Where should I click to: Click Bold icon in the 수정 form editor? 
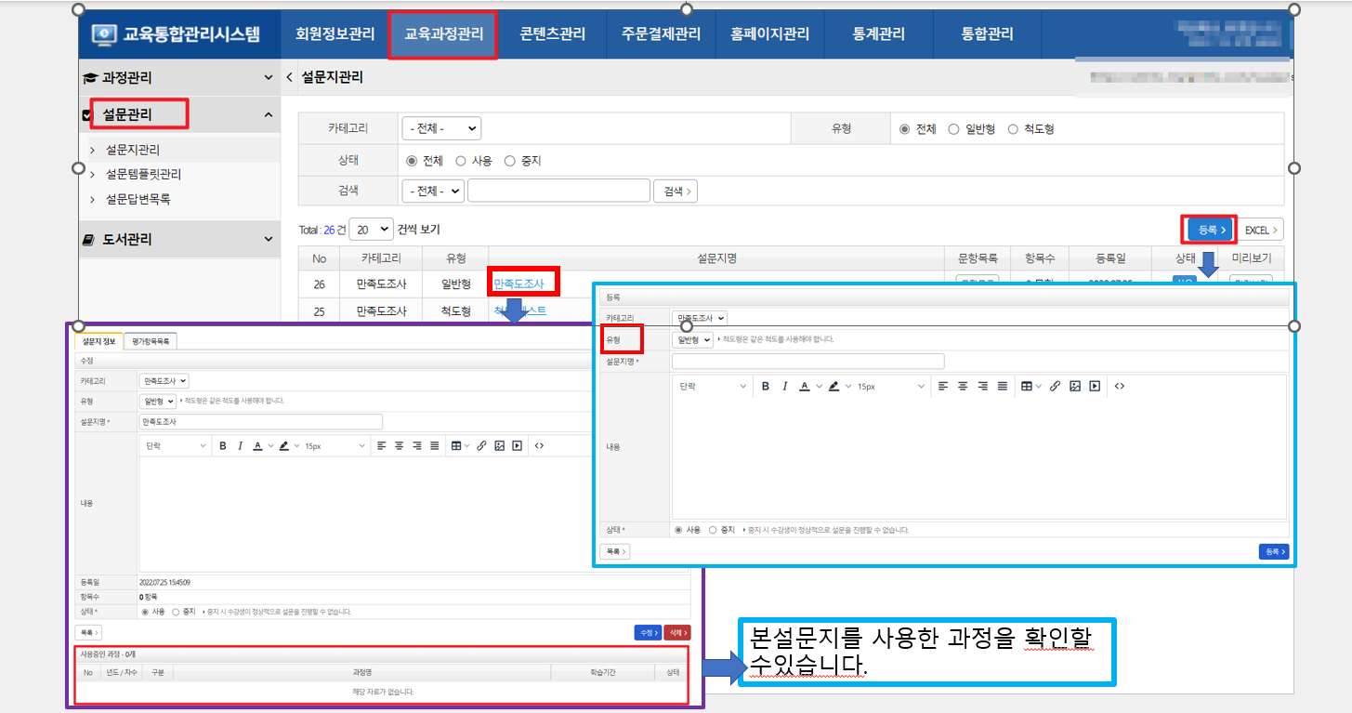point(223,446)
